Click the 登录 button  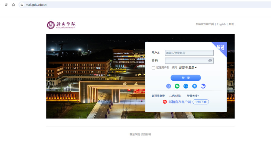click(186, 78)
